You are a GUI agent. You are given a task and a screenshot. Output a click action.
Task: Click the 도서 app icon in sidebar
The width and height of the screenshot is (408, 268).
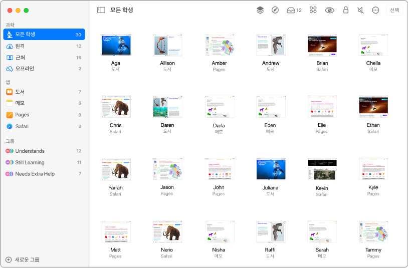(10, 92)
